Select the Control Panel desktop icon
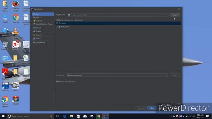Screen dimensions: 212x119 [5, 60]
